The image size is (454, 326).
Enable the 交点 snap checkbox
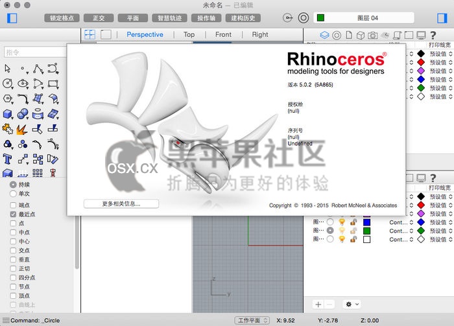13,250
